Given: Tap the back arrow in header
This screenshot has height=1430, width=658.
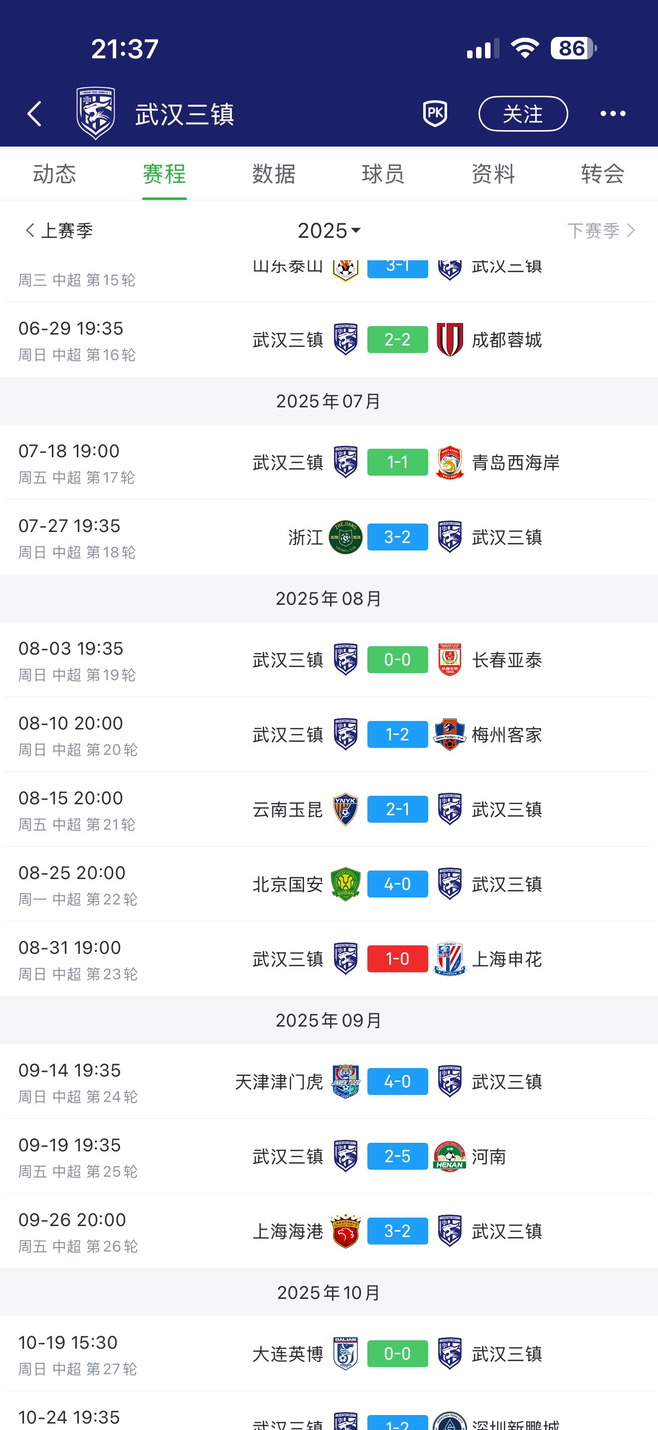Looking at the screenshot, I should 34,114.
